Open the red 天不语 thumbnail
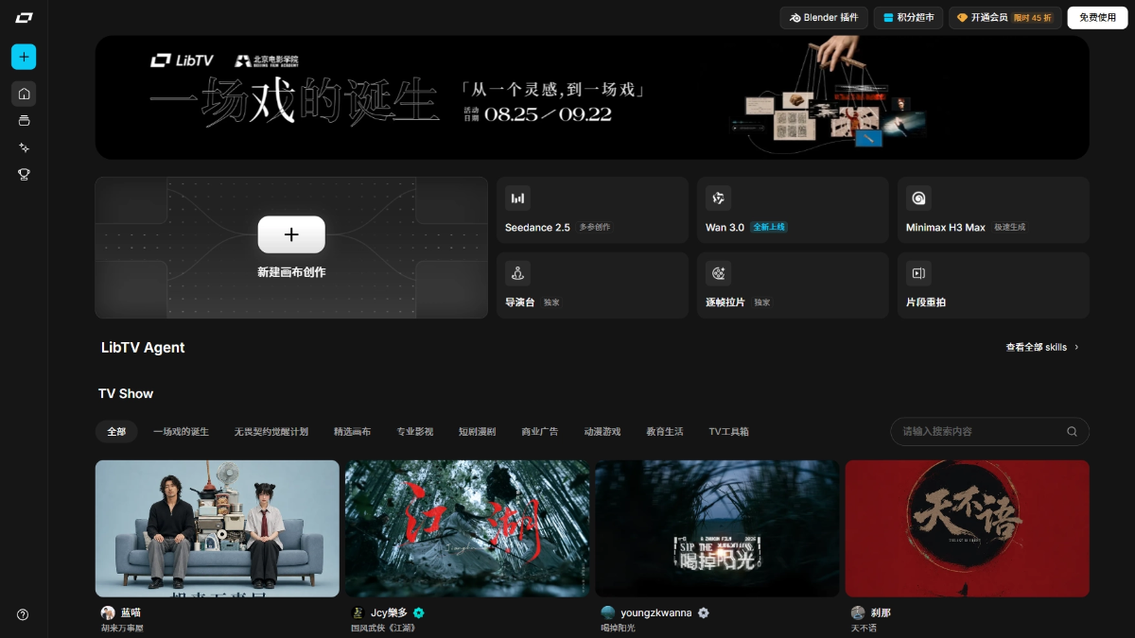The width and height of the screenshot is (1135, 638). pos(967,528)
